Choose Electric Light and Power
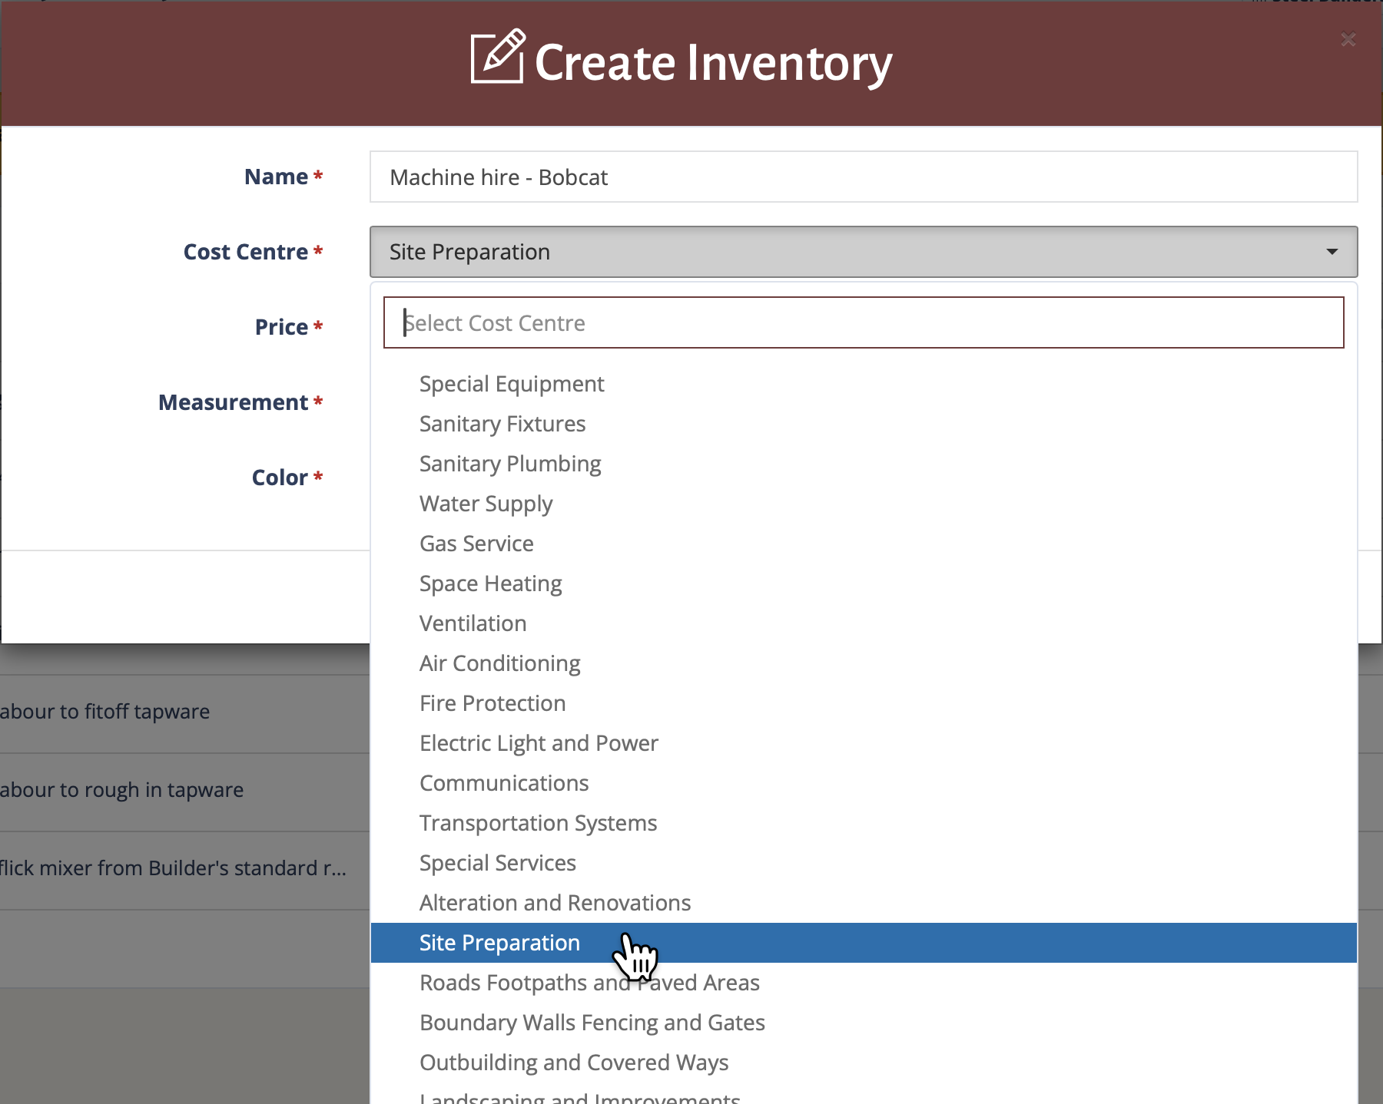Image resolution: width=1383 pixels, height=1104 pixels. point(539,743)
